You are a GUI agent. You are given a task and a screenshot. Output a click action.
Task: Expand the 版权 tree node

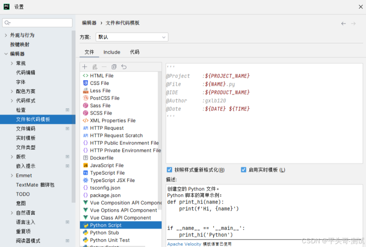(x=12, y=157)
